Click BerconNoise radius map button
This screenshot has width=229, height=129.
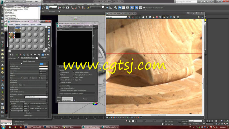[39, 104]
